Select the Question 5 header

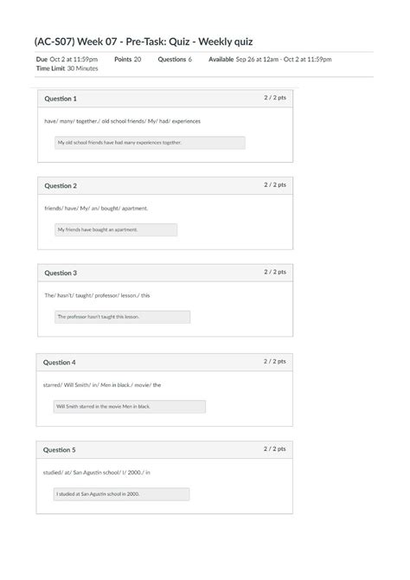[x=164, y=450]
